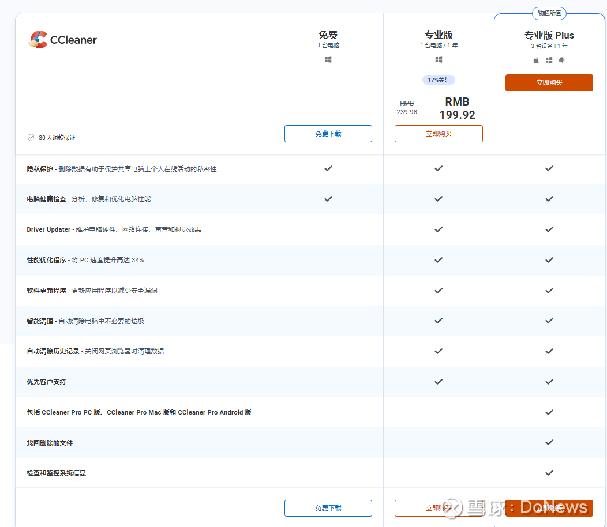Click the Apple icon under 专业版 Plus
Screen dimensions: 607x527
click(x=536, y=61)
